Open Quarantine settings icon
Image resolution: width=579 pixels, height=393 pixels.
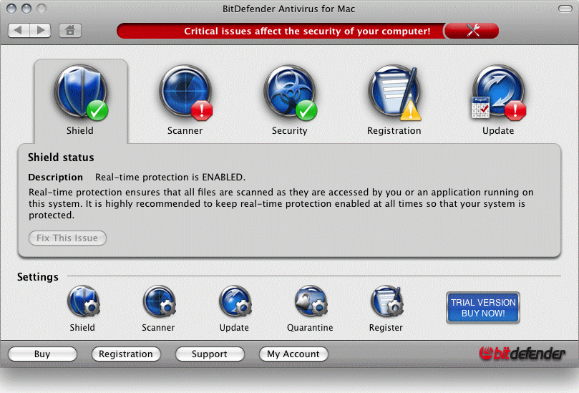[311, 301]
